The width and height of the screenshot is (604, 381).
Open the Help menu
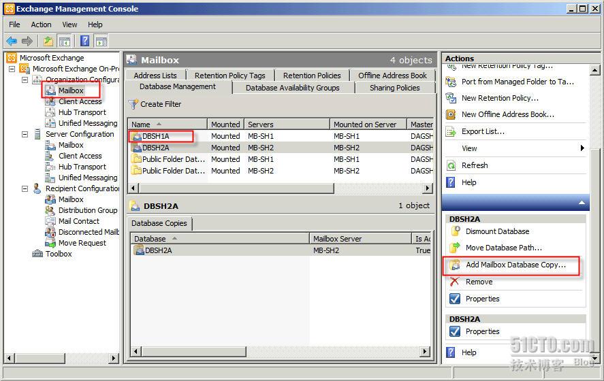click(95, 24)
